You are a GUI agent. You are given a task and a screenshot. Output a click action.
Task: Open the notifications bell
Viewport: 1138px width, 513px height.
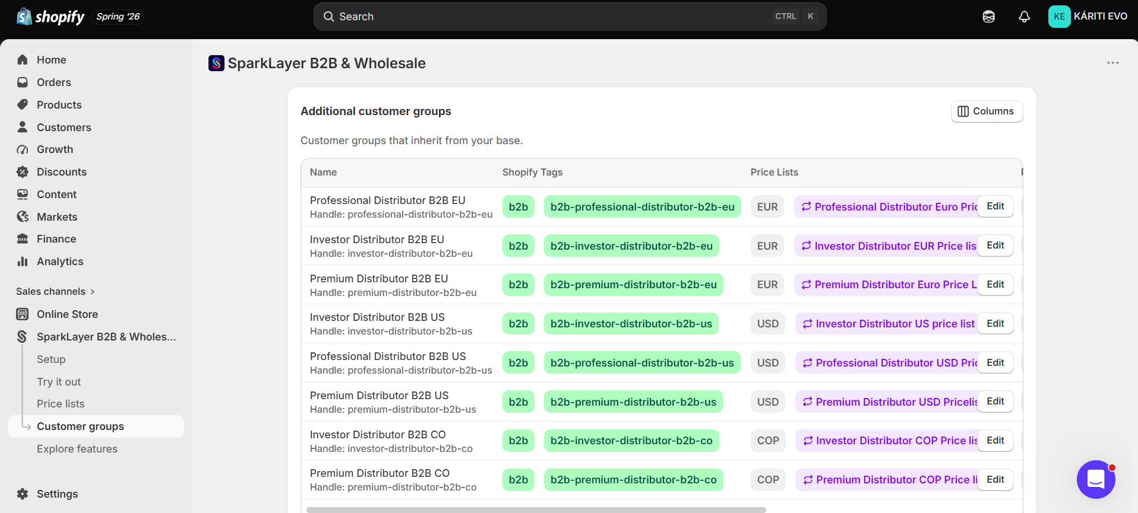[1025, 17]
